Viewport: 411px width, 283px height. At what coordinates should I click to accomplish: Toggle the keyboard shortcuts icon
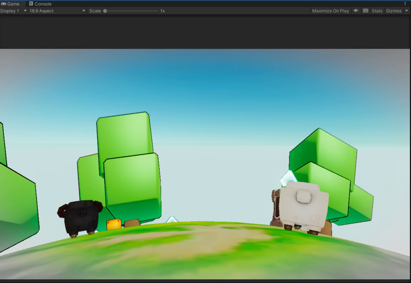click(365, 11)
